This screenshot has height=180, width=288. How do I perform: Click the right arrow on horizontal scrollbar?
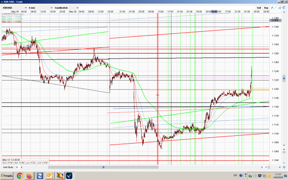pyautogui.click(x=262, y=167)
